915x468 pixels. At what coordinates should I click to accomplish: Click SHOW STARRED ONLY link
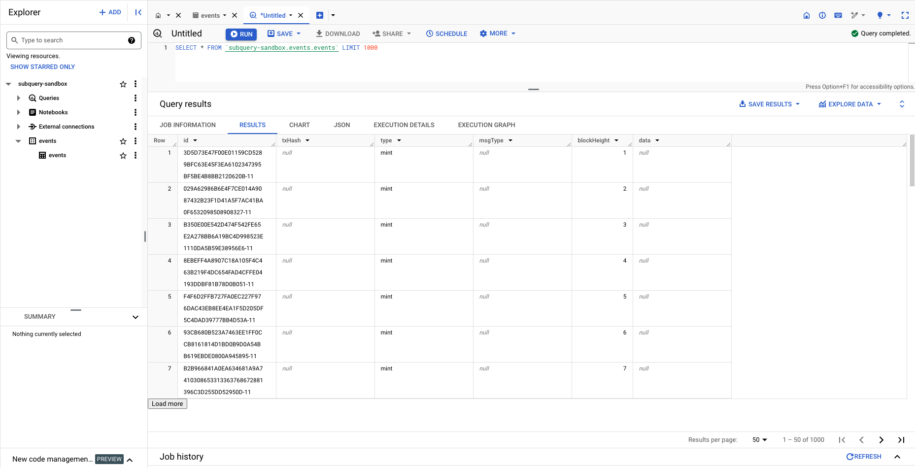[43, 67]
